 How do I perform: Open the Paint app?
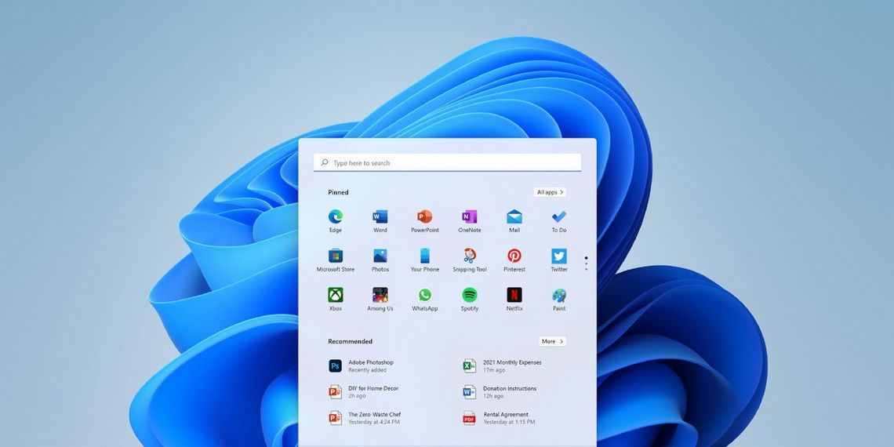558,300
